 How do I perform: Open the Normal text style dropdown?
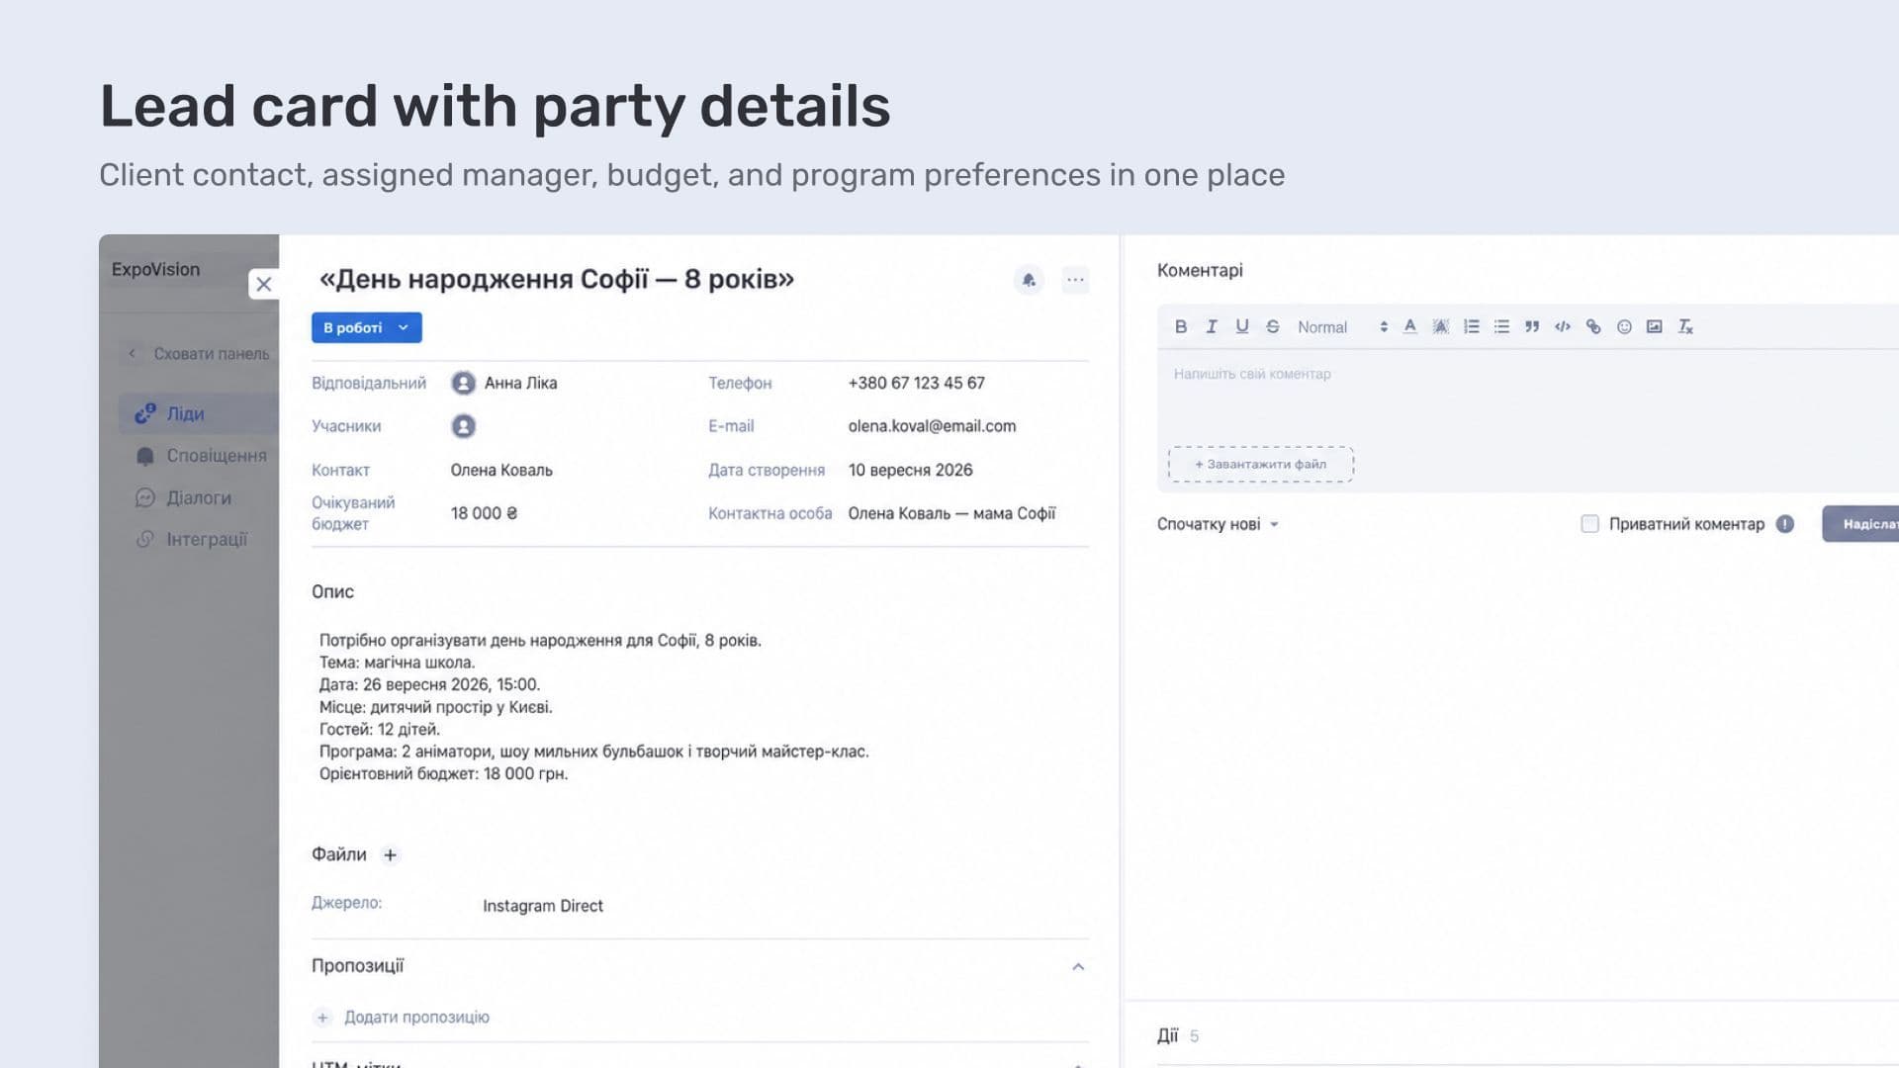(1342, 327)
